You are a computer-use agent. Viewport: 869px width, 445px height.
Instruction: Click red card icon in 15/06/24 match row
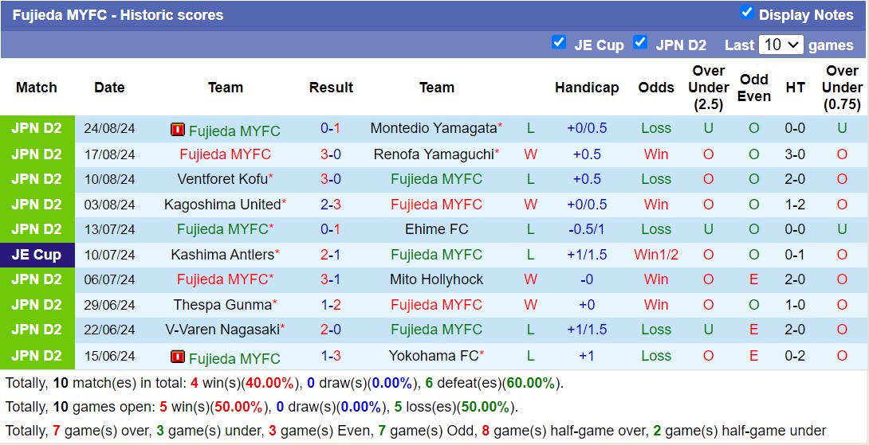click(178, 357)
